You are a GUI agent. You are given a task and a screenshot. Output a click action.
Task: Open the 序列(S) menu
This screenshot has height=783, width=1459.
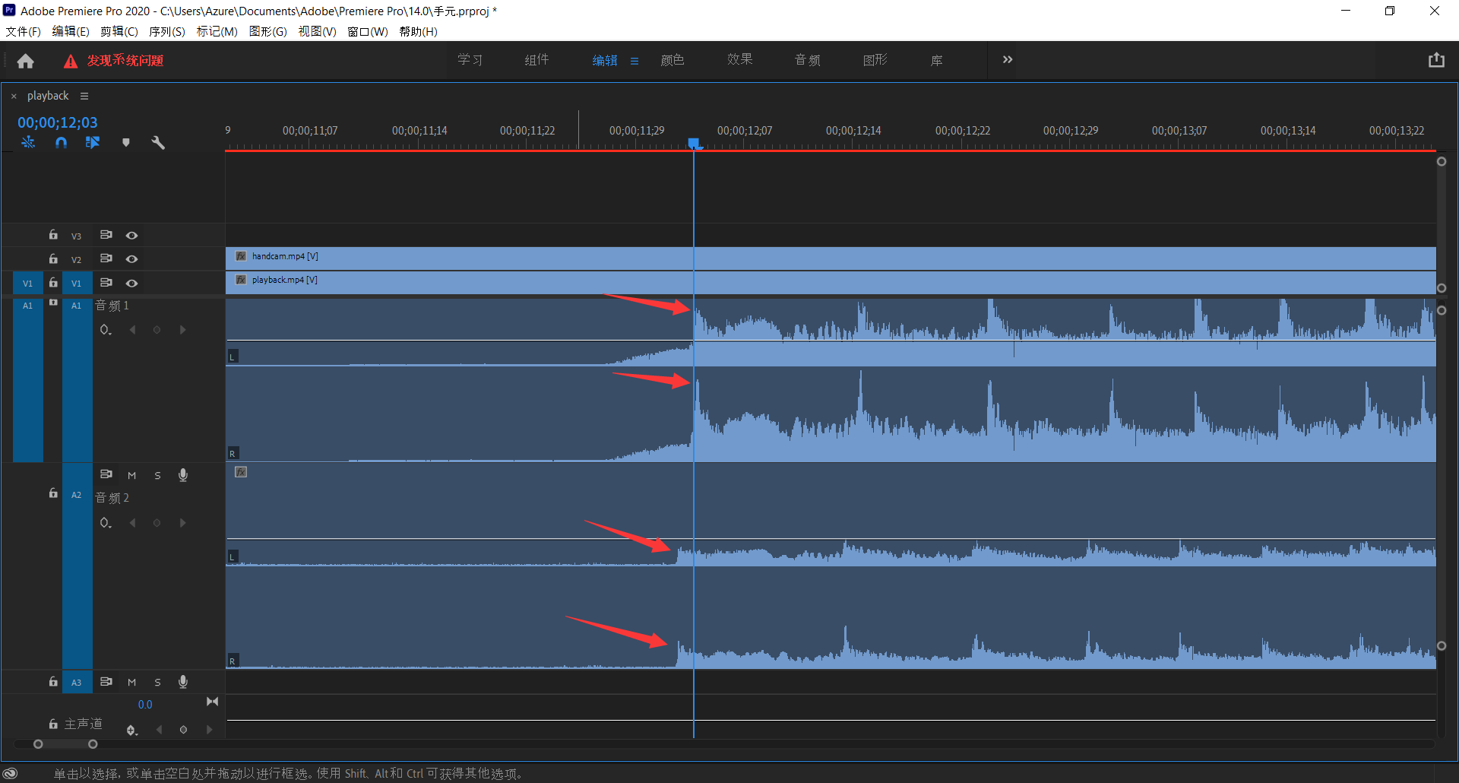pyautogui.click(x=166, y=31)
